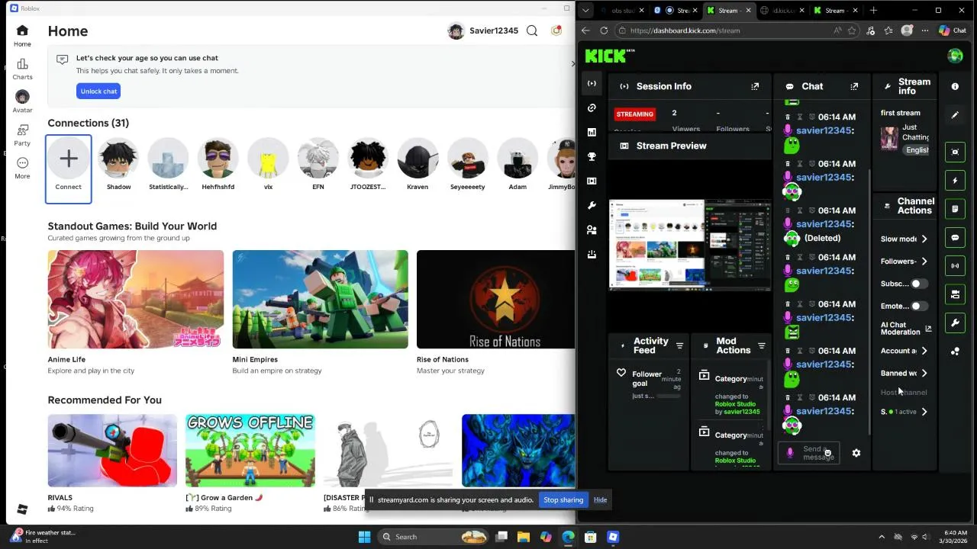977x549 pixels.
Task: Open Kick account avatar menu
Action: point(955,56)
